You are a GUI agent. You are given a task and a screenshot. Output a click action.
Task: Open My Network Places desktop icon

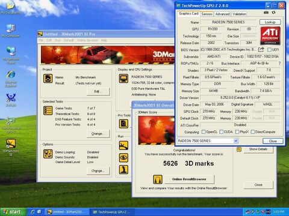click(x=11, y=55)
